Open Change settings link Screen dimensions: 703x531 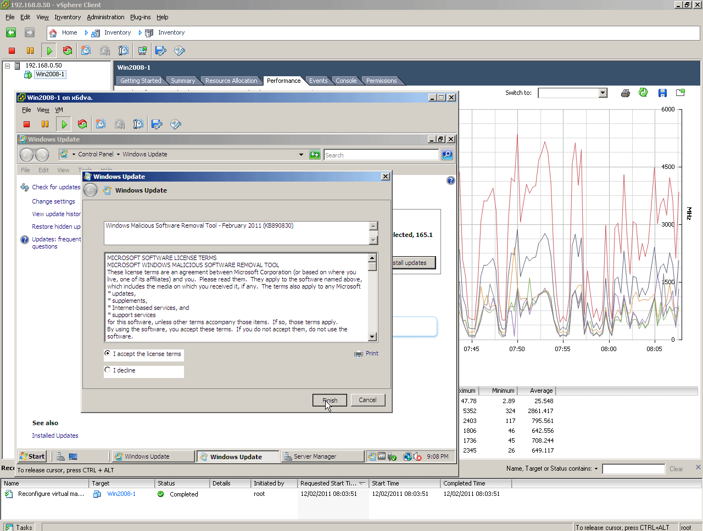[53, 201]
